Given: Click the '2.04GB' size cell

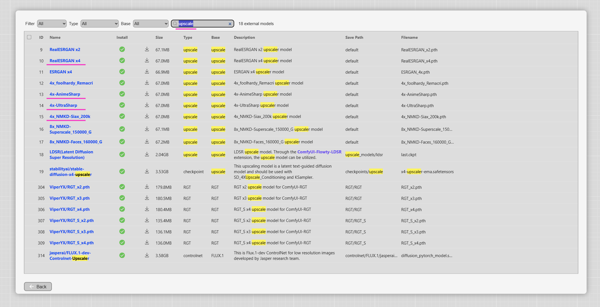Looking at the screenshot, I should (162, 154).
